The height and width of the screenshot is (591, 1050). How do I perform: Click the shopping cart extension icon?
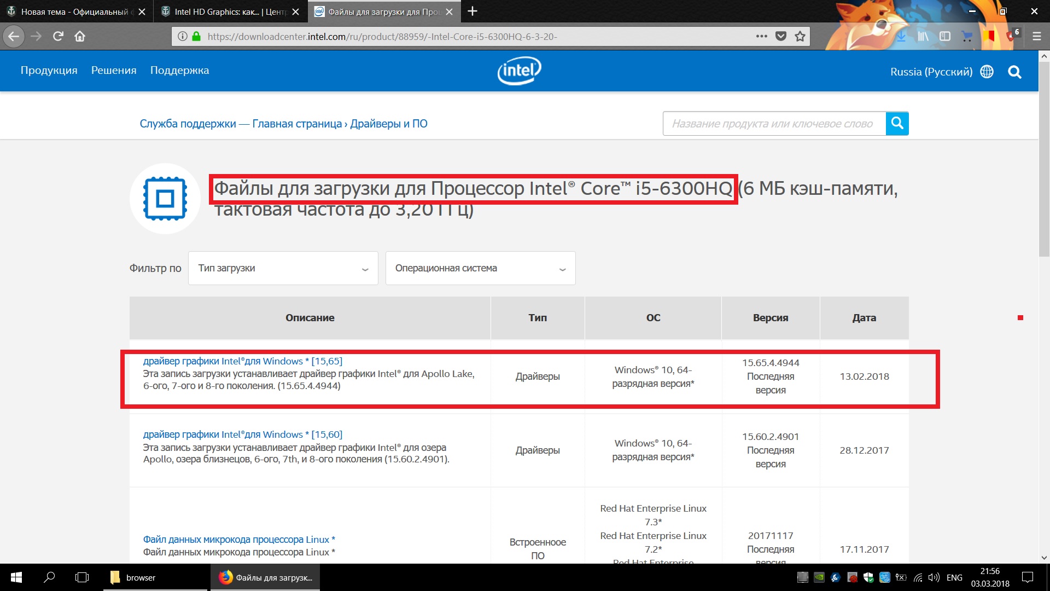[967, 37]
